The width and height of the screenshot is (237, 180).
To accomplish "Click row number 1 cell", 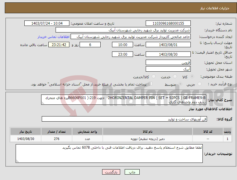I will tap(227, 139).
